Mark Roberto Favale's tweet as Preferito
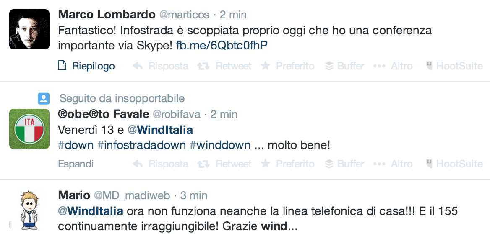 click(288, 164)
